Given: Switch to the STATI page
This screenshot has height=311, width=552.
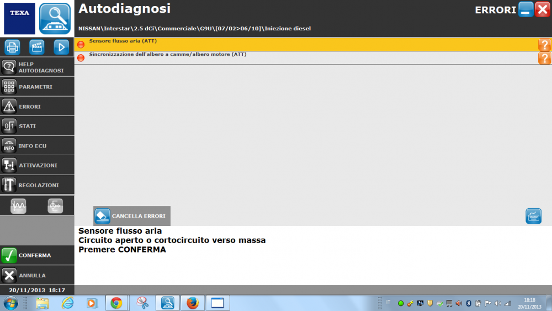Looking at the screenshot, I should click(37, 126).
